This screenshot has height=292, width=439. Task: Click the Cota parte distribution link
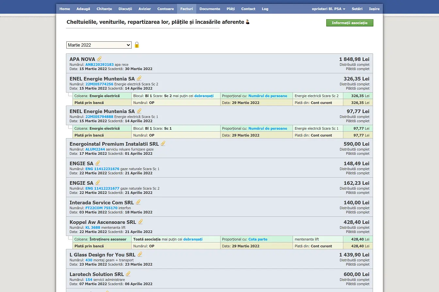[x=258, y=239]
